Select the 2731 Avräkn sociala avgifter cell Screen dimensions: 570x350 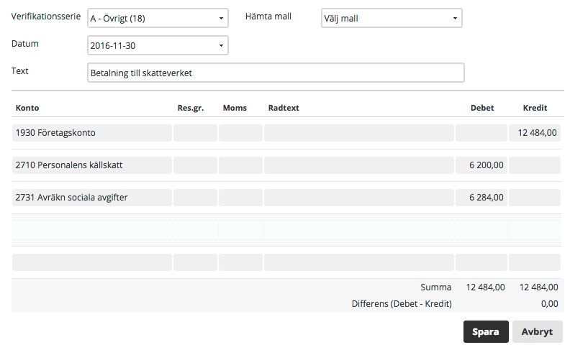(x=92, y=198)
